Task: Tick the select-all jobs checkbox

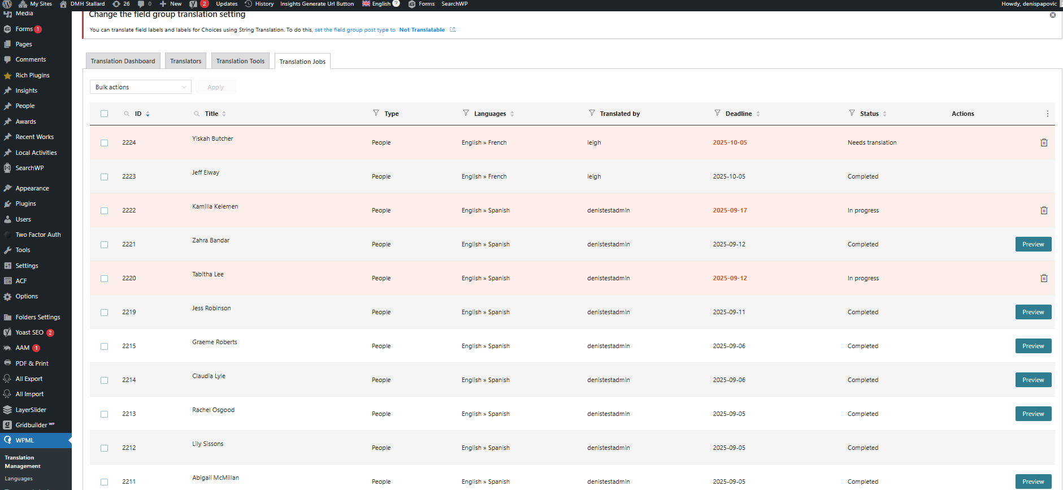Action: tap(104, 114)
